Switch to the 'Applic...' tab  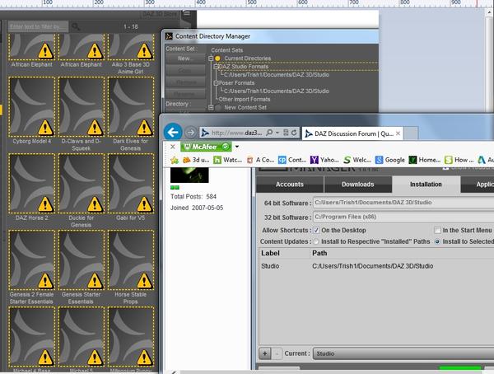coord(478,185)
